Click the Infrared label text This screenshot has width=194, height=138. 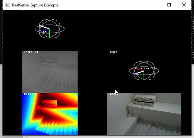pyautogui.click(x=31, y=52)
